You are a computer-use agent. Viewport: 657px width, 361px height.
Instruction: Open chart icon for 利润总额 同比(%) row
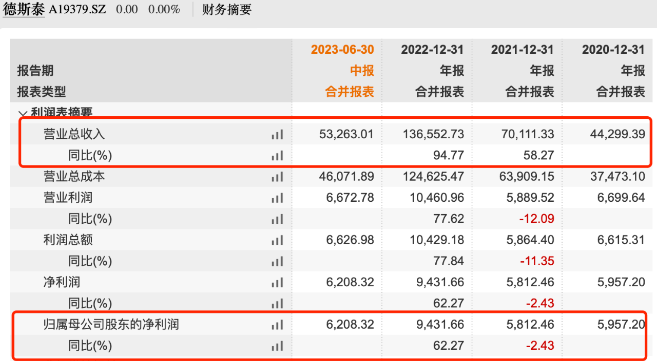tap(277, 262)
